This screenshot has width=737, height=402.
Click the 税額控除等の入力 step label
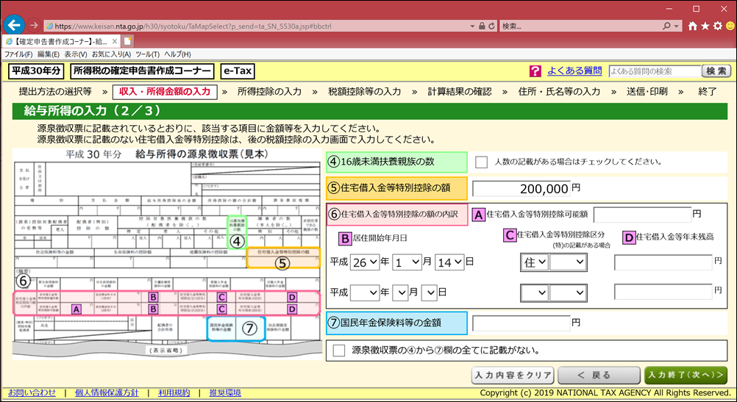(x=364, y=92)
